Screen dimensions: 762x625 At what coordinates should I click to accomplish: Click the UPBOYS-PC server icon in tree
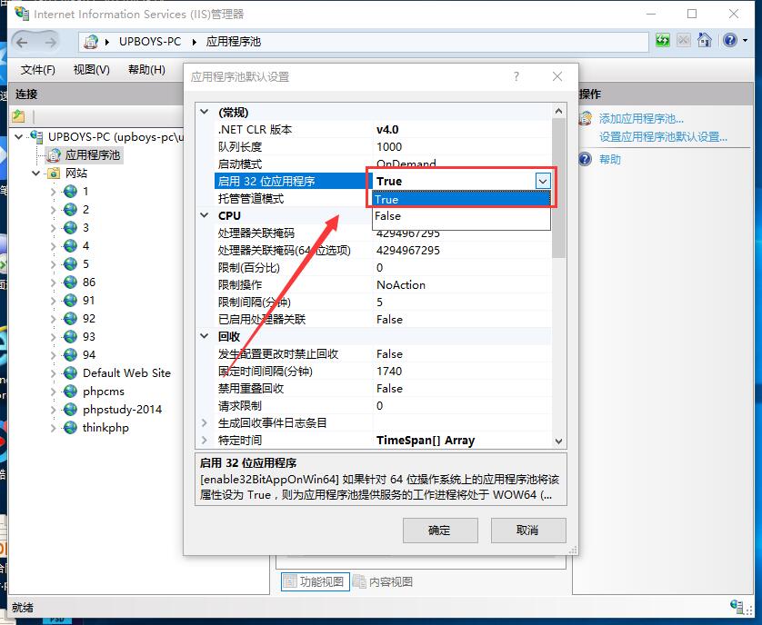pyautogui.click(x=36, y=136)
